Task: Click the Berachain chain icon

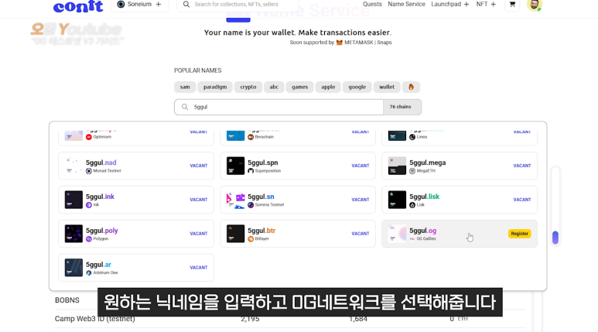Action: click(x=251, y=137)
